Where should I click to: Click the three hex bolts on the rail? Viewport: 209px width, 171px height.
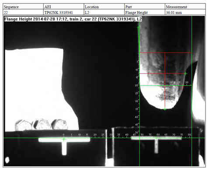point(42,124)
